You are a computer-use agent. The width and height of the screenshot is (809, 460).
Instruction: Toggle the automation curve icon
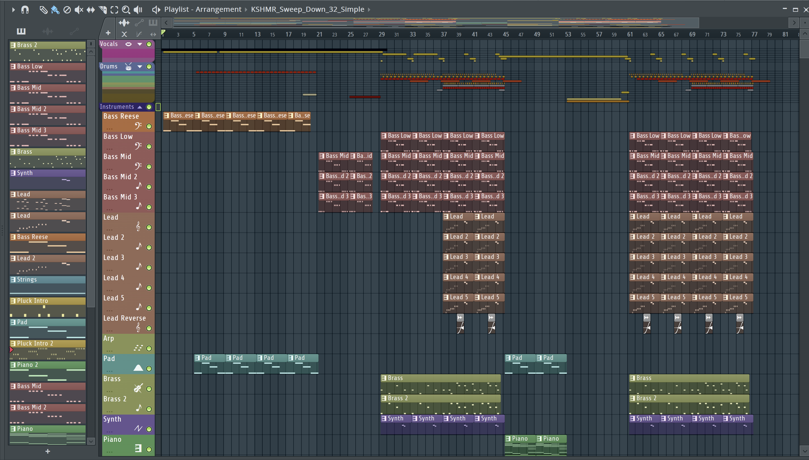coord(139,34)
